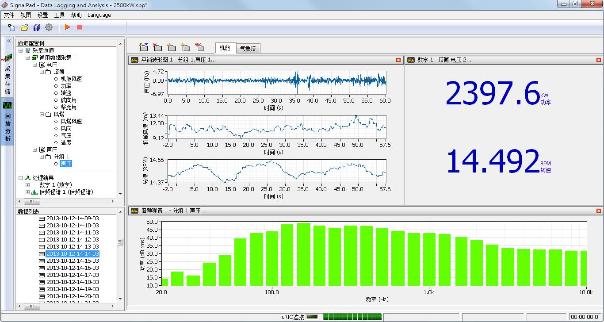Screen dimensions: 604x322
Task: Collapse the 风塔 folder node
Action: coord(42,114)
